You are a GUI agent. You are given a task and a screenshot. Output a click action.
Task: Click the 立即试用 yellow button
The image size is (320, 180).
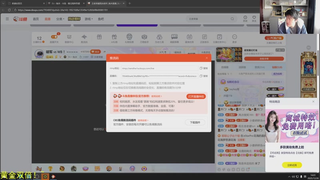[292, 165]
